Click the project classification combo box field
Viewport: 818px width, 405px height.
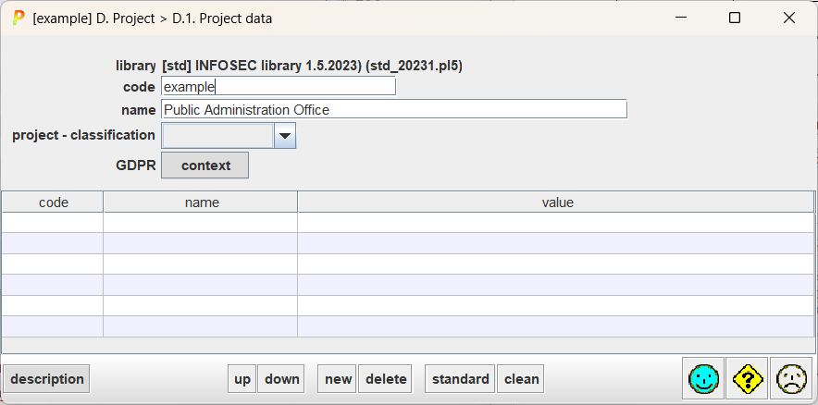[x=217, y=136]
